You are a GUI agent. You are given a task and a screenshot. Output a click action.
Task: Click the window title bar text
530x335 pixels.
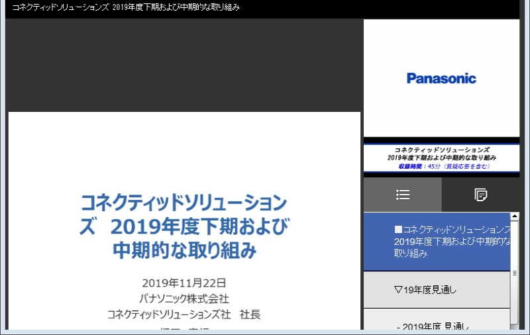point(126,7)
